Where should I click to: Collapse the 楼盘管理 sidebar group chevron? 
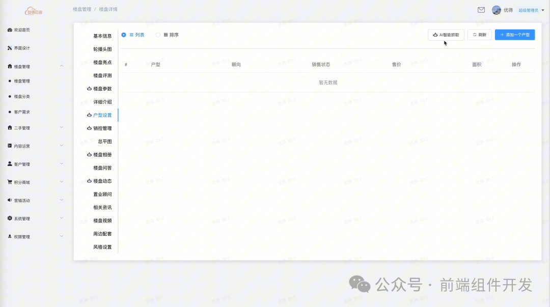[x=62, y=66]
